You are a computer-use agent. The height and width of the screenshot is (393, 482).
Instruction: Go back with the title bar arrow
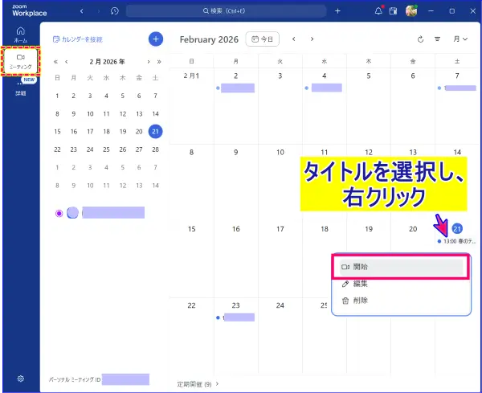(82, 11)
